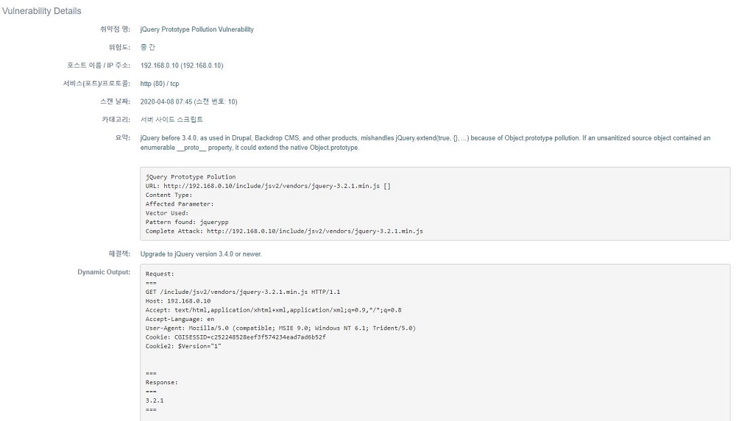This screenshot has height=421, width=736.
Task: Click the 3.2.1 response value
Action: (x=155, y=400)
